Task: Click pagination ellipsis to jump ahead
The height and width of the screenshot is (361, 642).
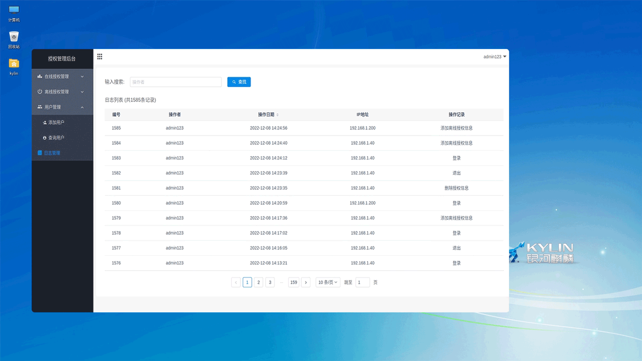Action: (x=281, y=282)
